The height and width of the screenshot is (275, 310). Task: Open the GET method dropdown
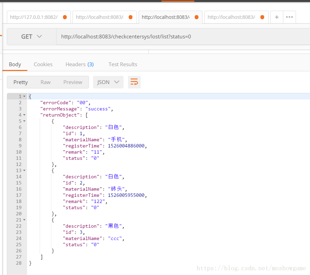coord(31,37)
